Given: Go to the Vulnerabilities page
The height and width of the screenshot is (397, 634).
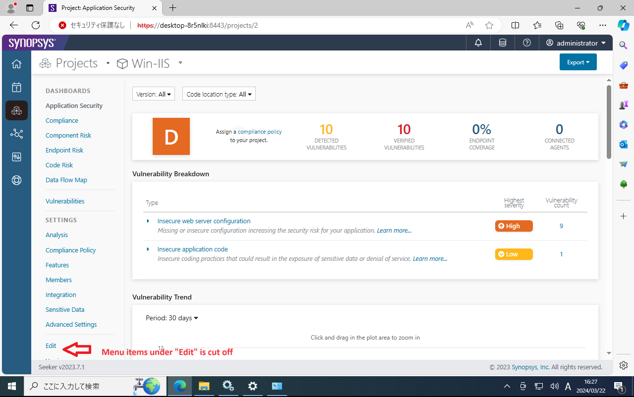Looking at the screenshot, I should tap(65, 201).
